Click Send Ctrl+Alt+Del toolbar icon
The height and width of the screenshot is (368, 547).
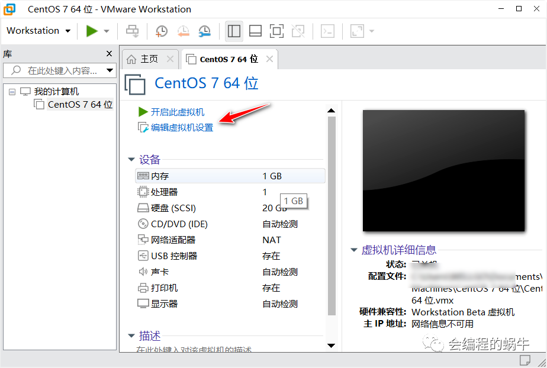132,31
